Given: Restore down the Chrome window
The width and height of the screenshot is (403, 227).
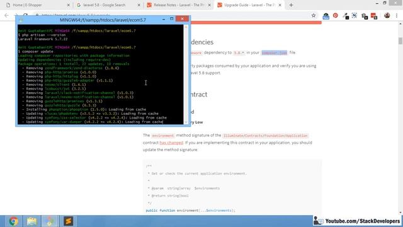Looking at the screenshot, I should [x=385, y=3].
